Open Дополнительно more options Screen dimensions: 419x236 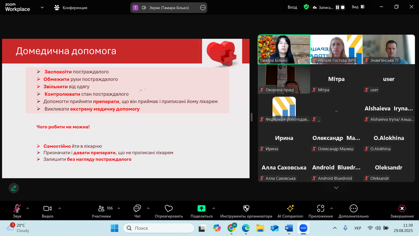[x=353, y=209]
